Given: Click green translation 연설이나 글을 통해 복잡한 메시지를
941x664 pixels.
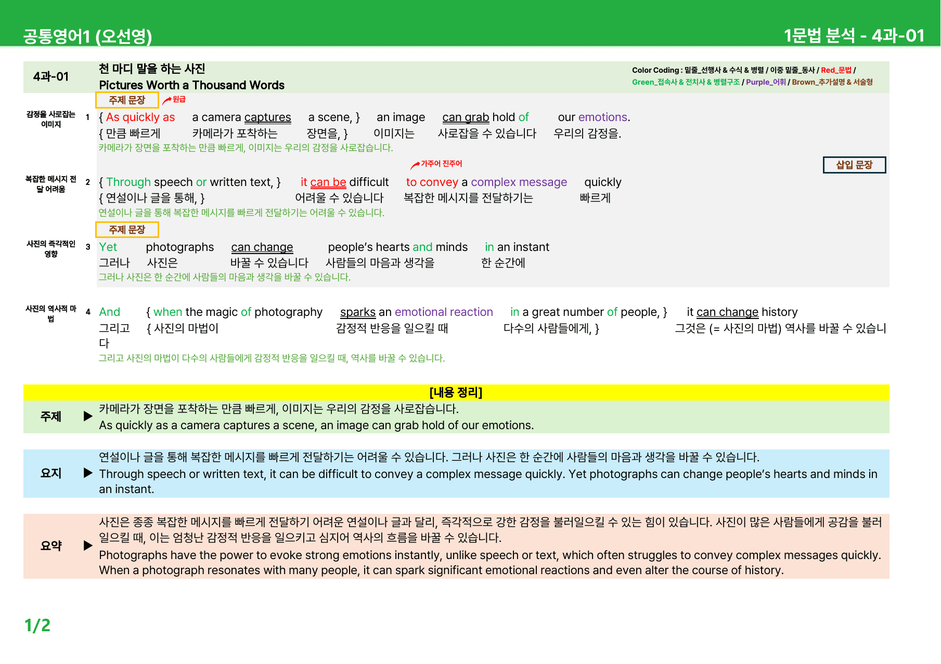Looking at the screenshot, I should pyautogui.click(x=241, y=213).
